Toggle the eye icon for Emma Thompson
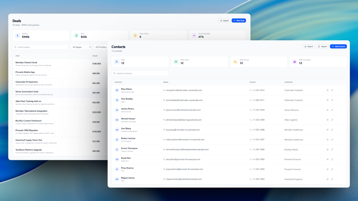The image size is (358, 201). tap(327, 149)
